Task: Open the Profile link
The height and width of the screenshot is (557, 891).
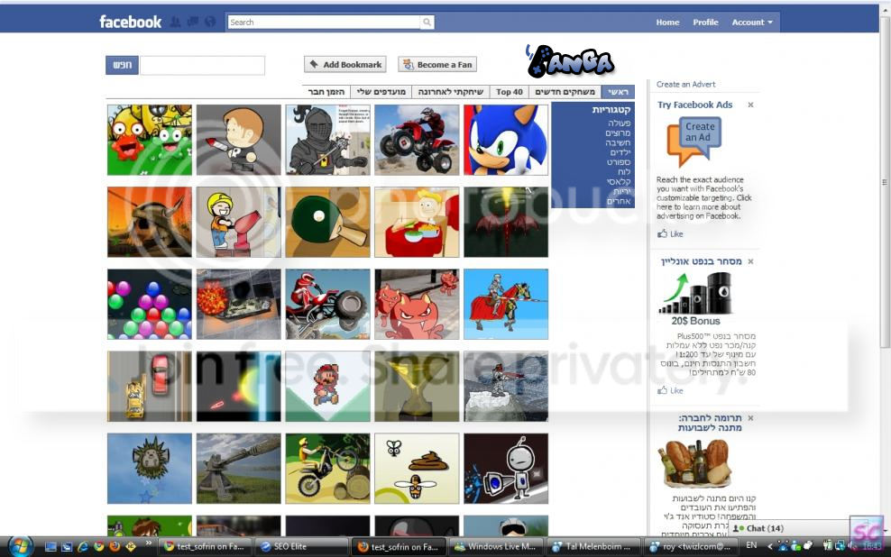Action: [x=705, y=23]
